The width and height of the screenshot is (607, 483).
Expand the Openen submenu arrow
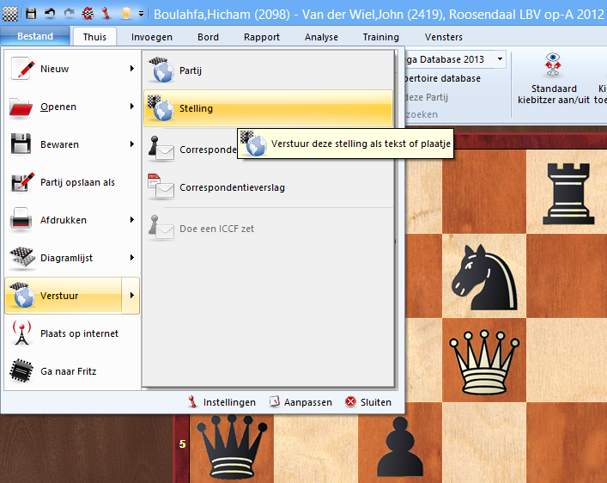click(x=132, y=107)
